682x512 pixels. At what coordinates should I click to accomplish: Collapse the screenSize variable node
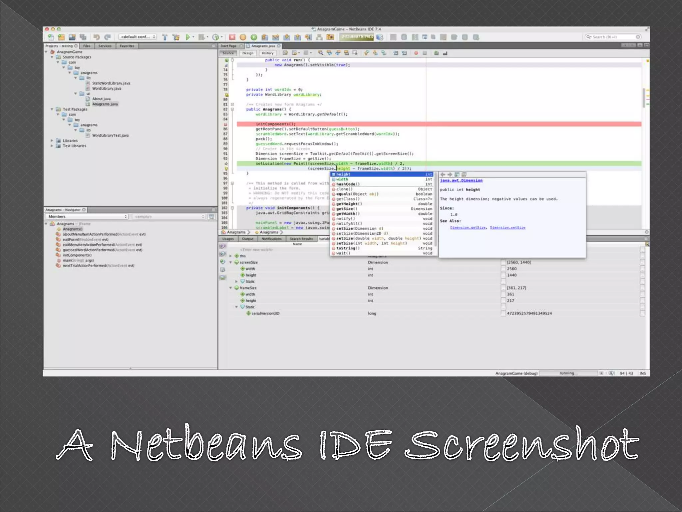(230, 263)
